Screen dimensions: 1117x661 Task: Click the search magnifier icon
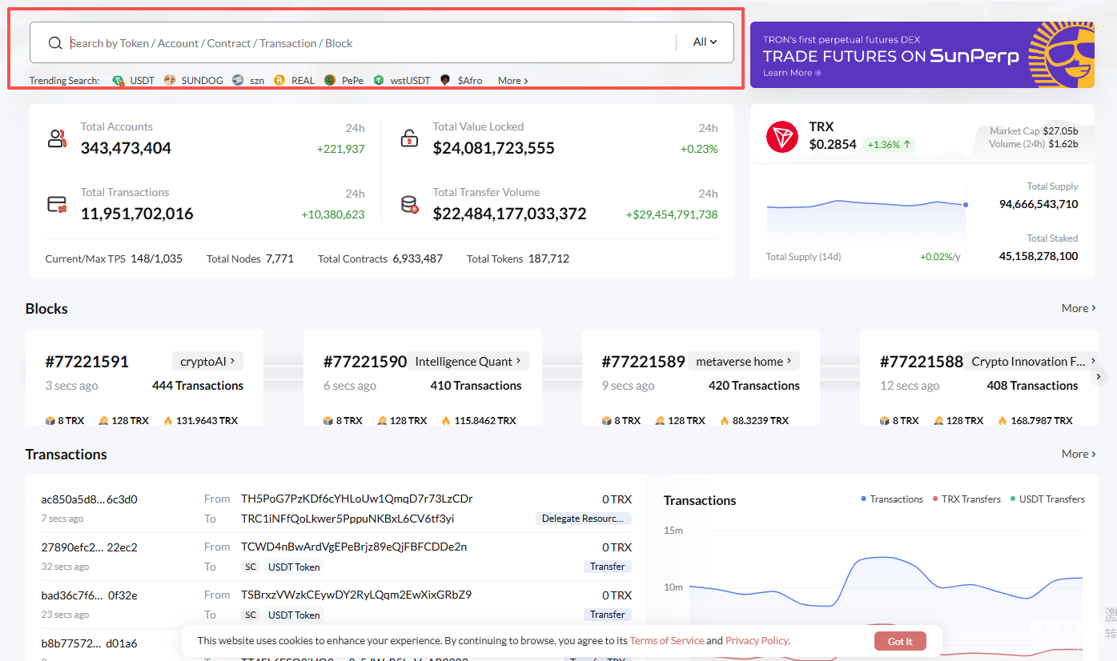point(55,43)
